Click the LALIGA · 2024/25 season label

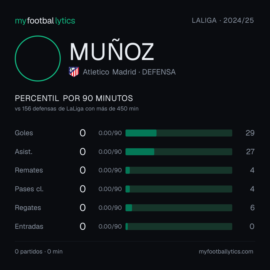pyautogui.click(x=223, y=20)
